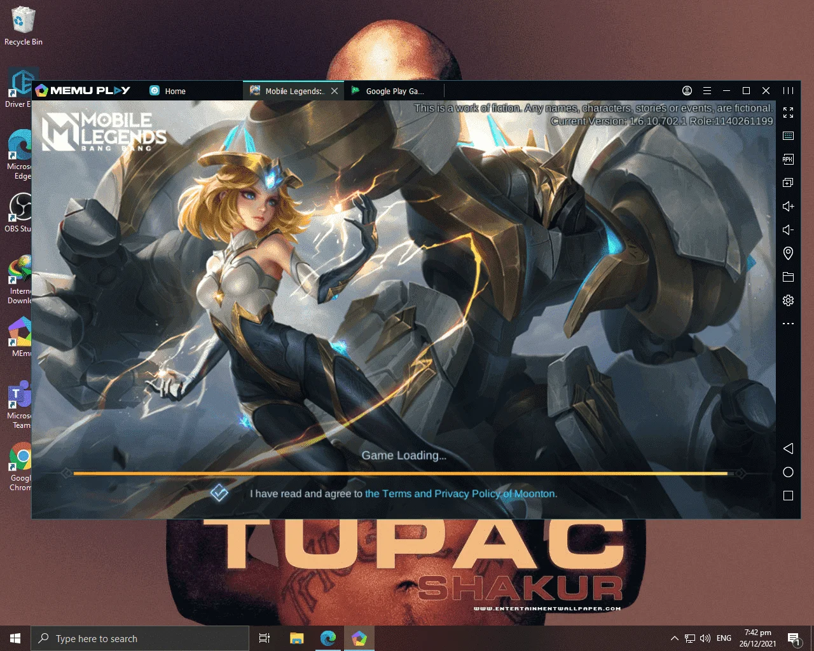Open Task View on the taskbar
The width and height of the screenshot is (814, 651).
tap(265, 638)
